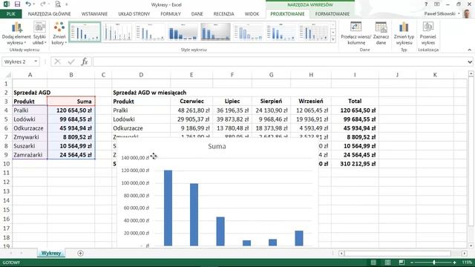
Task: Open UKŁAD STRONY tab
Action: 134,14
